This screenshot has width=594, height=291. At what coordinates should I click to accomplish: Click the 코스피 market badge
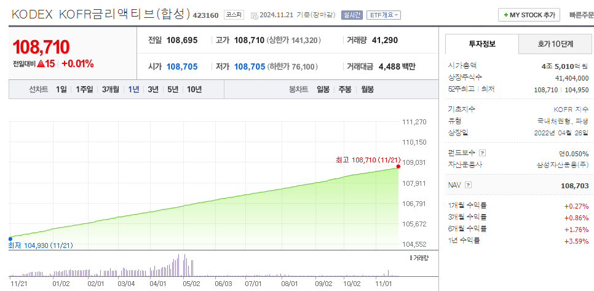pyautogui.click(x=234, y=15)
